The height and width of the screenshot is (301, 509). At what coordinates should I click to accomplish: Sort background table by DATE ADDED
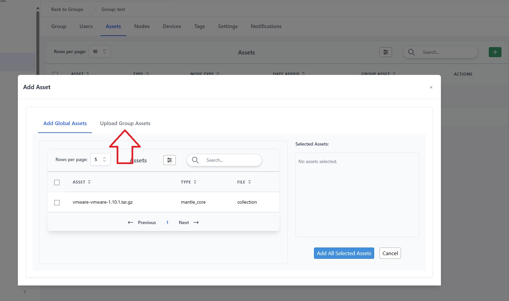pos(289,74)
